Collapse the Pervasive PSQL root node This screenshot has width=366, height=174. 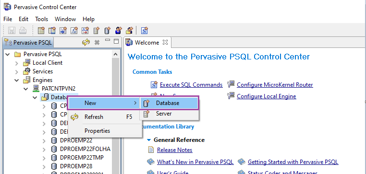[x=8, y=54]
